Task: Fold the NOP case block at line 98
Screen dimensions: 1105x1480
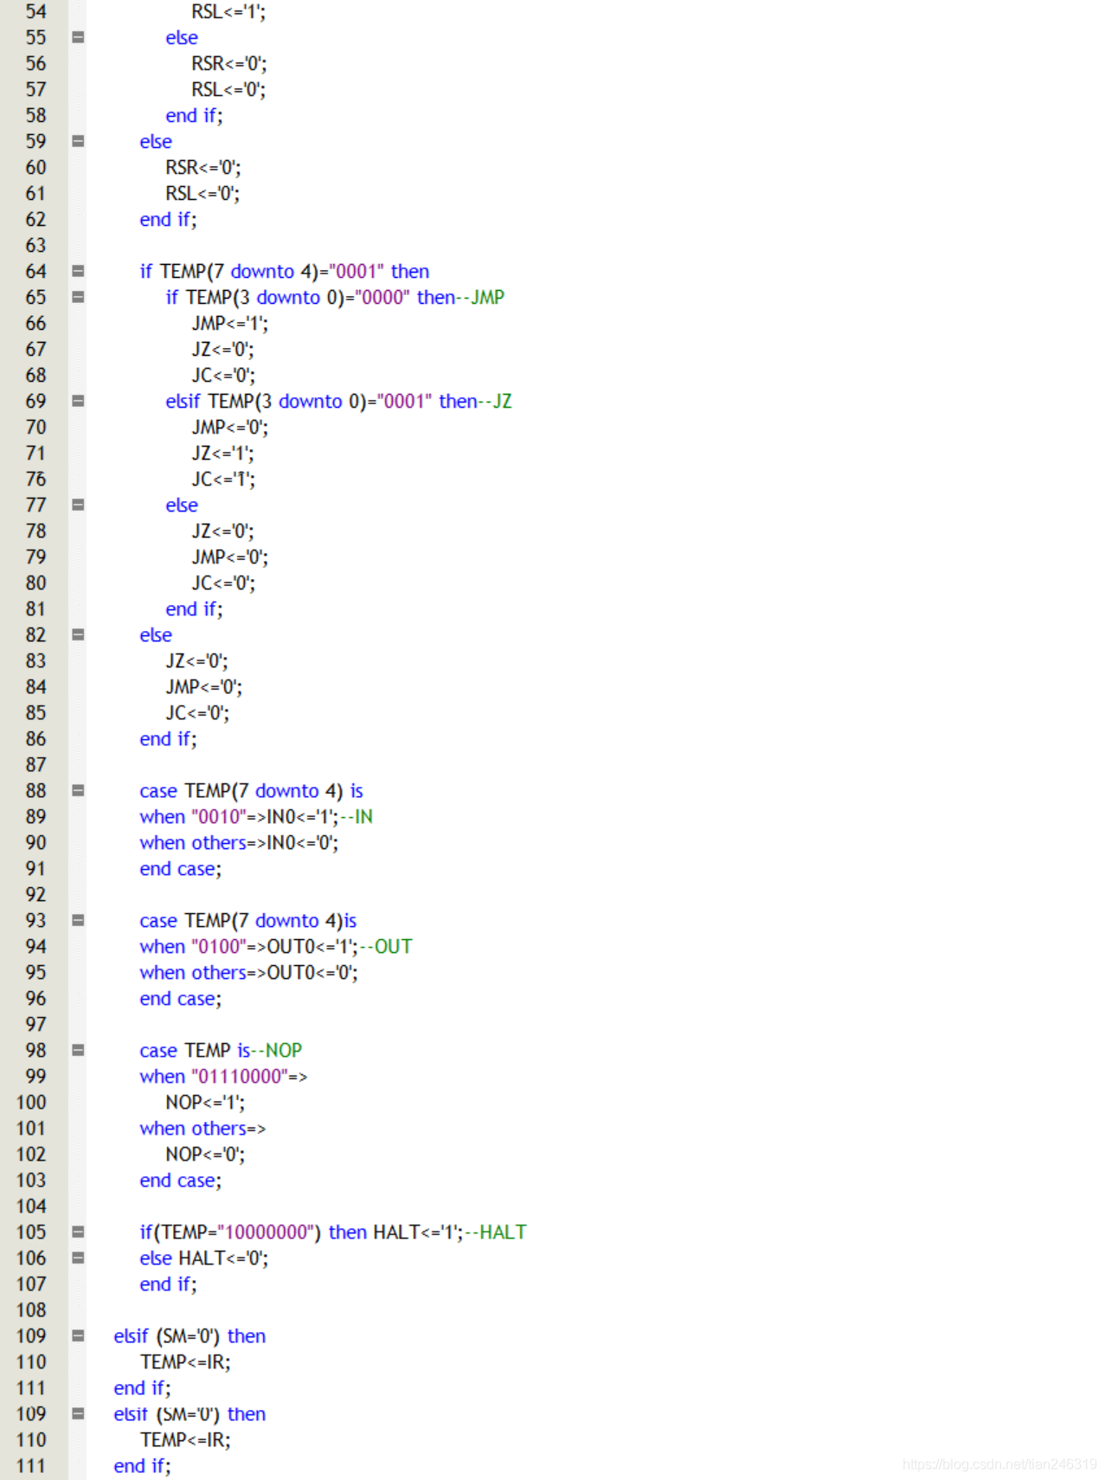Action: click(x=78, y=1050)
